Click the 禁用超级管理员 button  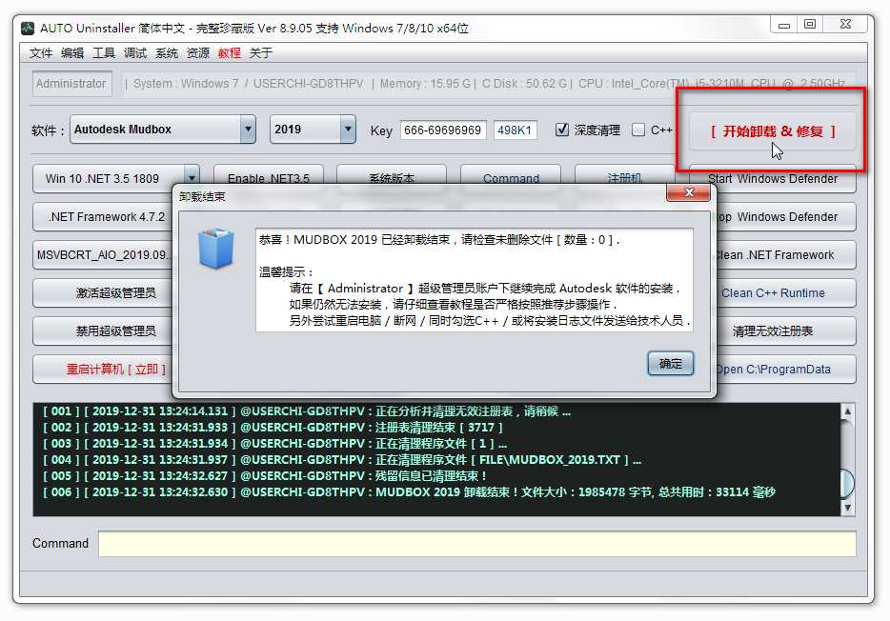pyautogui.click(x=103, y=331)
